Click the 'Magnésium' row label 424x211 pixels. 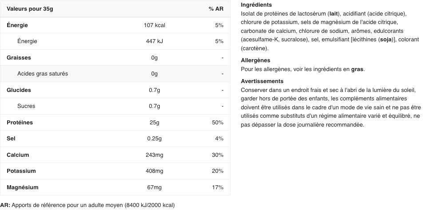[x=23, y=187]
